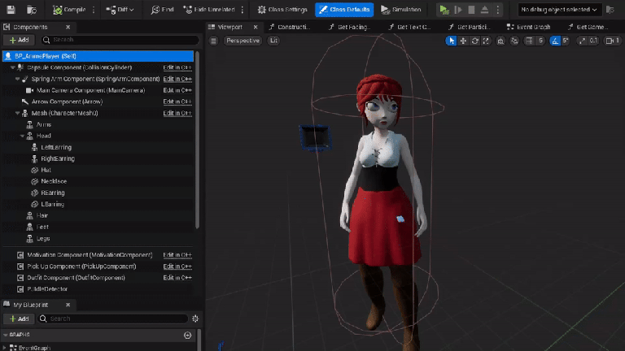Viewport: 625px width, 351px height.
Task: Open the debug object selector dropdown
Action: [x=559, y=10]
